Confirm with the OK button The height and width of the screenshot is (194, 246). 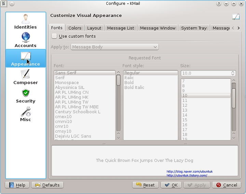(171, 185)
